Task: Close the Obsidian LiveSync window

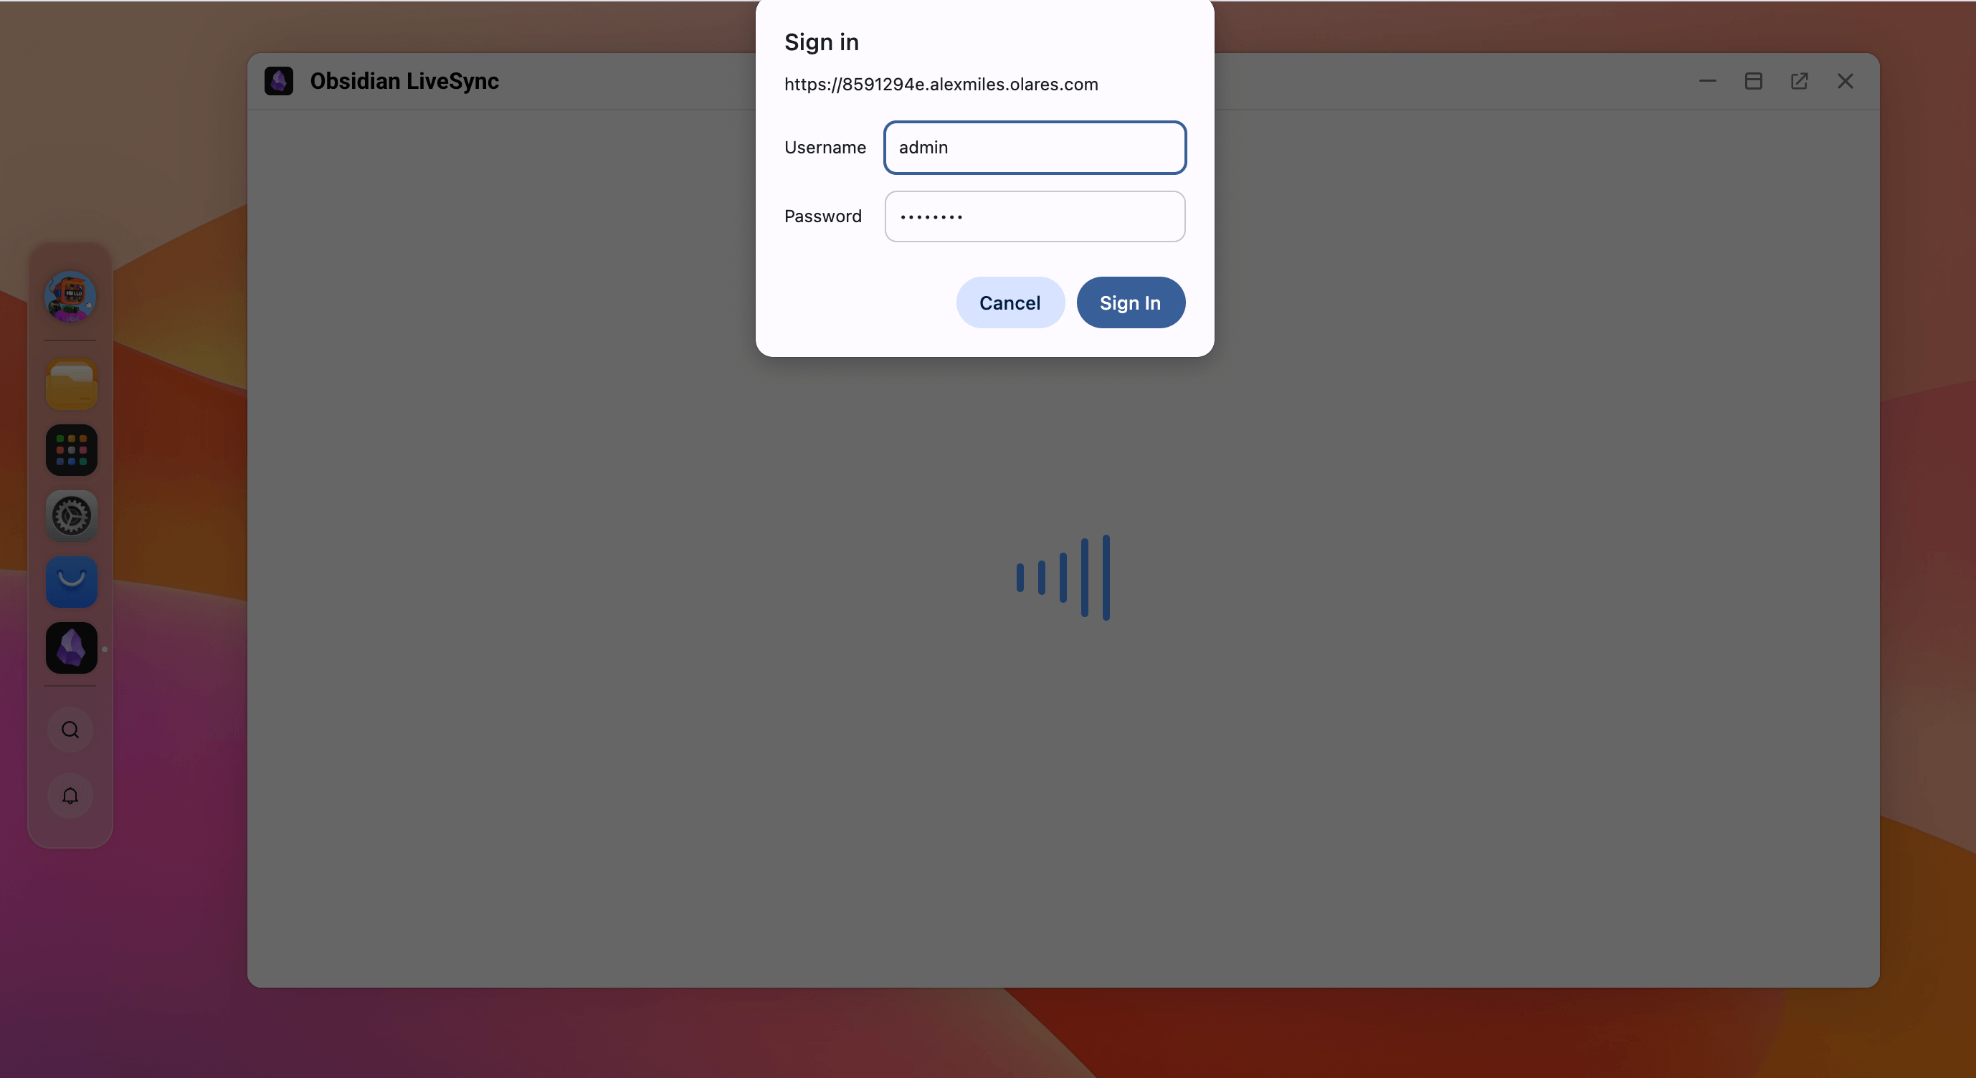Action: [1846, 81]
